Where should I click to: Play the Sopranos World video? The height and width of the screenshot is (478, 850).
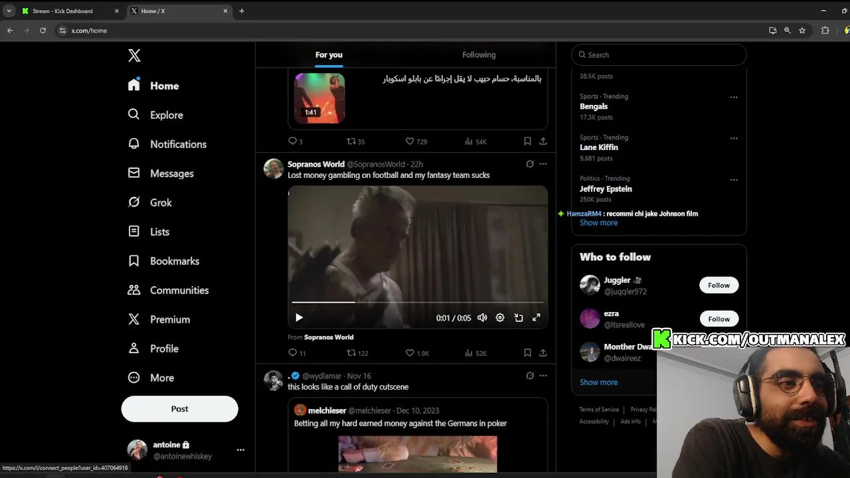tap(299, 318)
